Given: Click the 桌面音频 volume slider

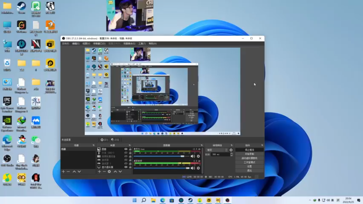Looking at the screenshot, I should coord(162,168).
